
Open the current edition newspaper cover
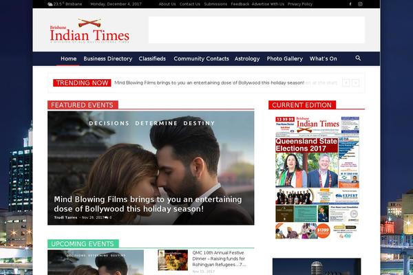pyautogui.click(x=317, y=177)
